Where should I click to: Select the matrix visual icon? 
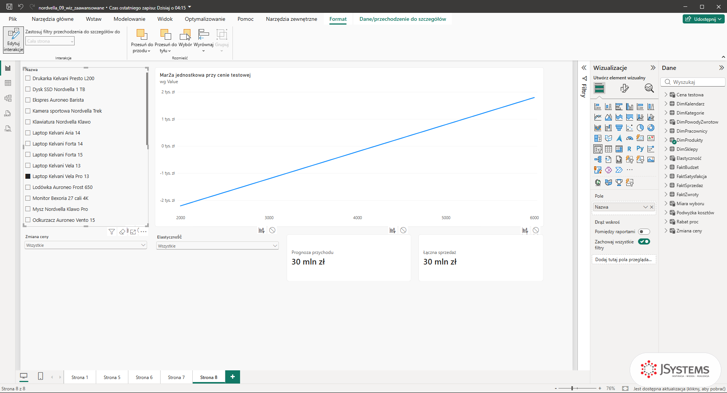[x=619, y=149]
